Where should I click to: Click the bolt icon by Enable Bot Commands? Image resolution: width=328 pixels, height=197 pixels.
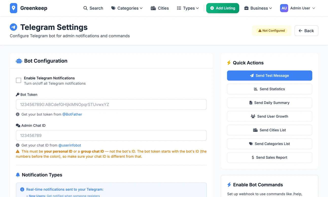pyautogui.click(x=229, y=185)
